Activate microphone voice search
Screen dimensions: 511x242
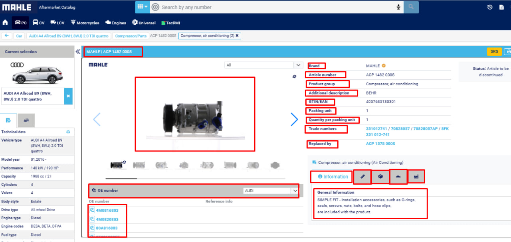tap(398, 7)
